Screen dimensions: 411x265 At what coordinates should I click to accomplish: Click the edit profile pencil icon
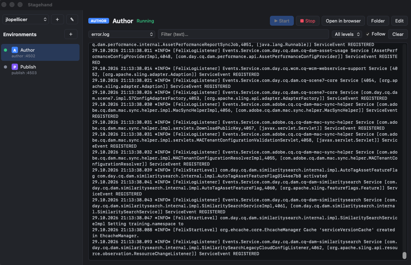(72, 19)
